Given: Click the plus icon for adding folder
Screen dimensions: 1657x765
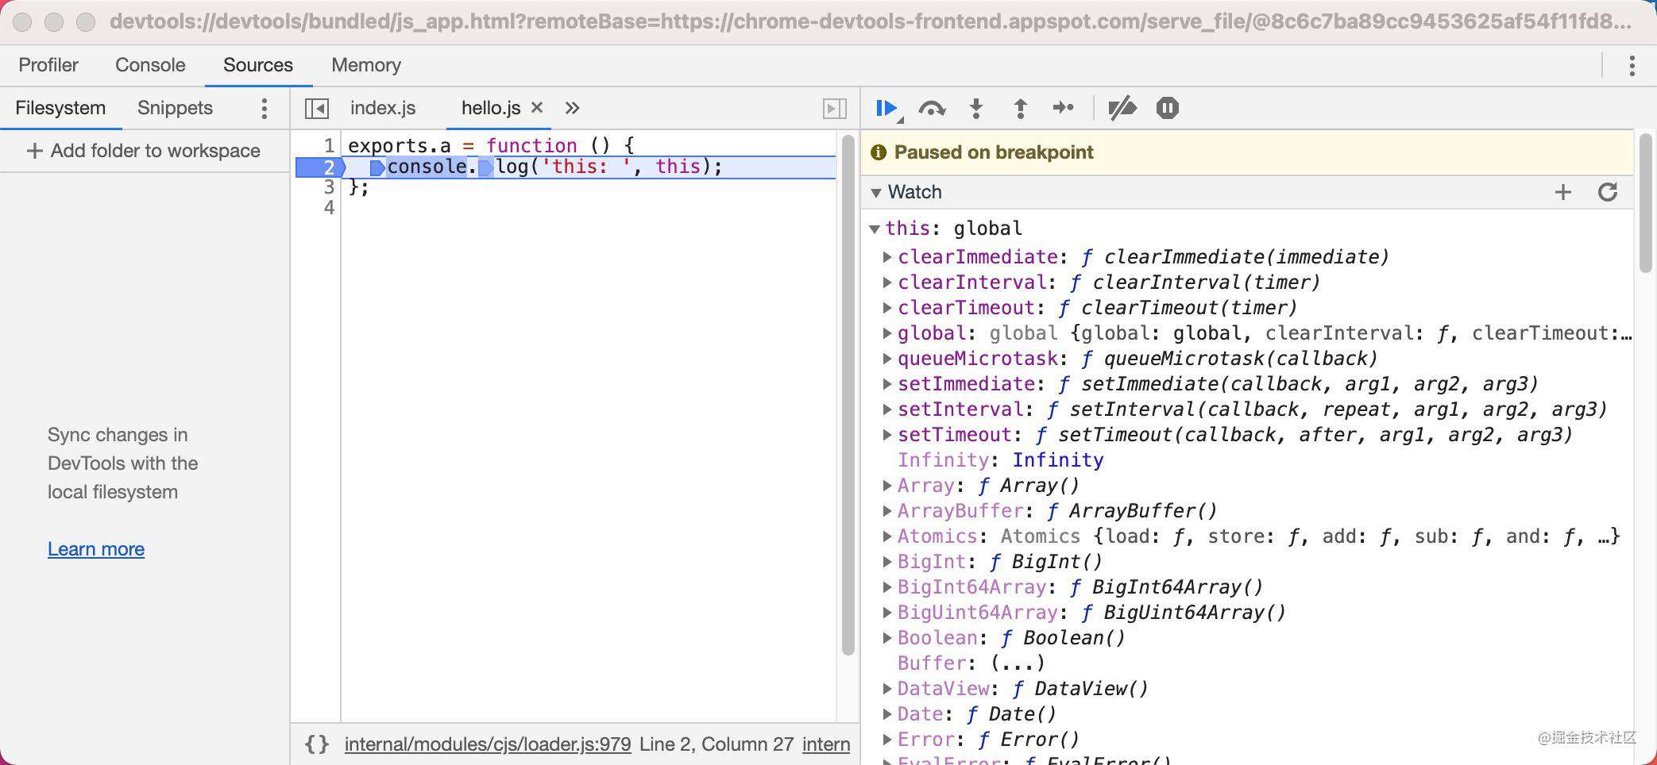Looking at the screenshot, I should pos(34,151).
